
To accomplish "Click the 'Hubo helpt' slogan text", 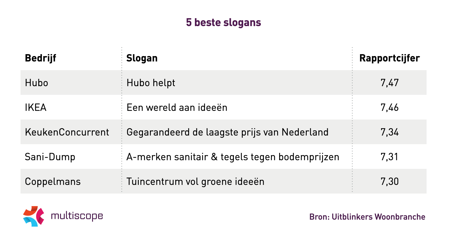I will [x=151, y=83].
